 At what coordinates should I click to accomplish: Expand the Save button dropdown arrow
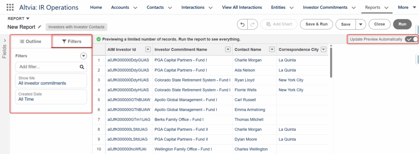click(361, 24)
